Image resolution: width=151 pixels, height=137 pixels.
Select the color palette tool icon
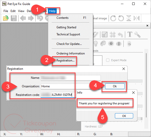pos(103,44)
